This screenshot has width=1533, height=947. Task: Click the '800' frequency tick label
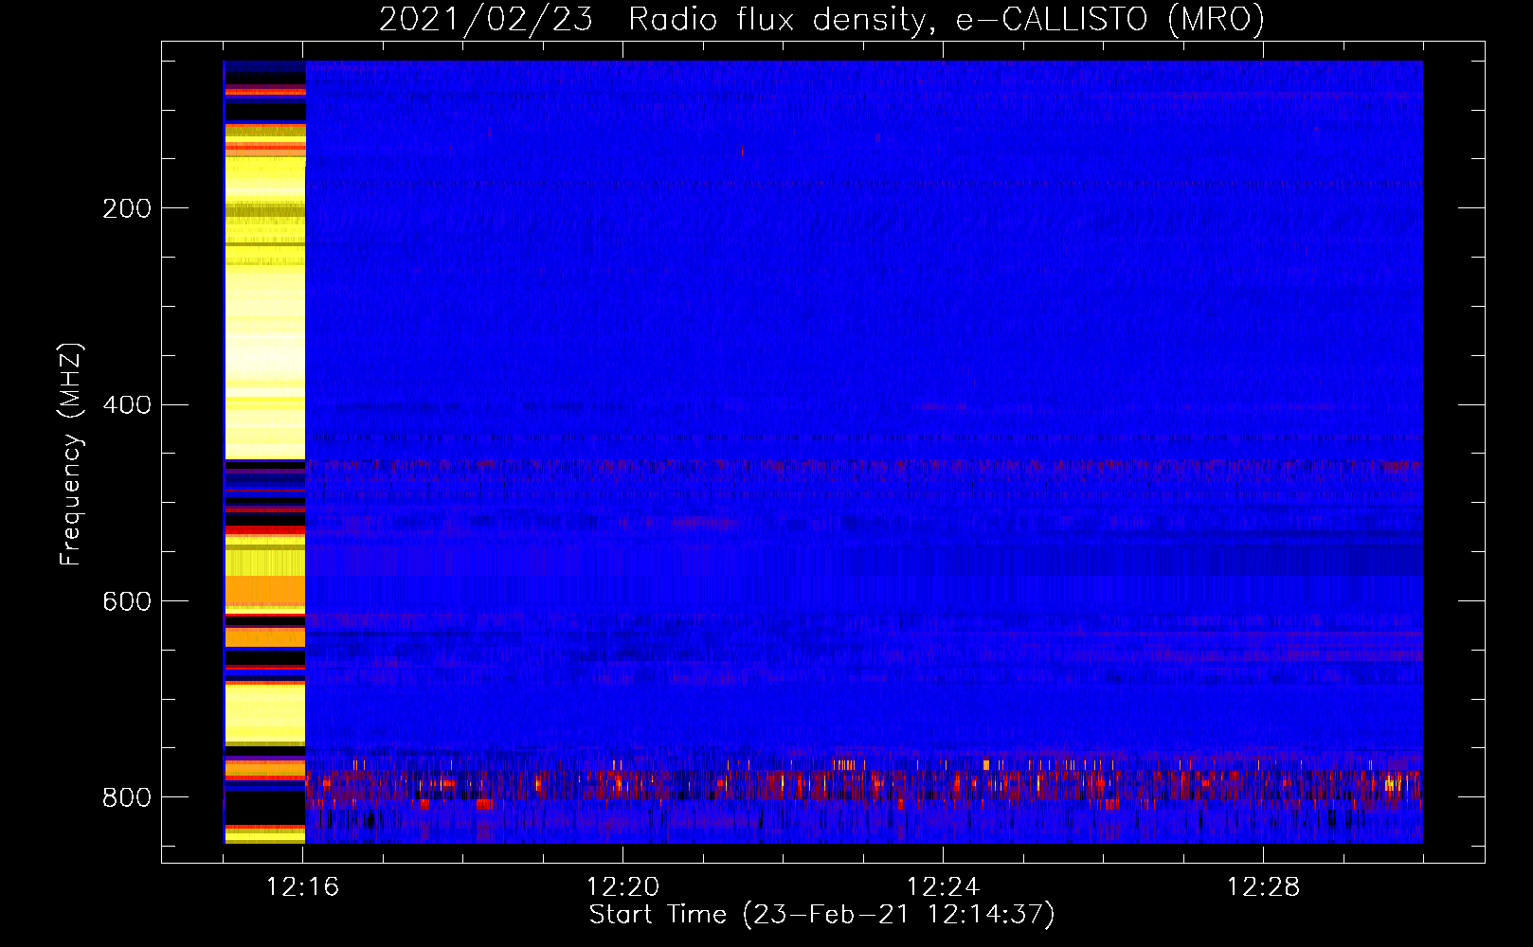click(127, 797)
